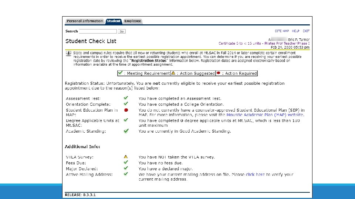
Task: Click 'You have completed a College Orientation.' text
Action: (181, 104)
